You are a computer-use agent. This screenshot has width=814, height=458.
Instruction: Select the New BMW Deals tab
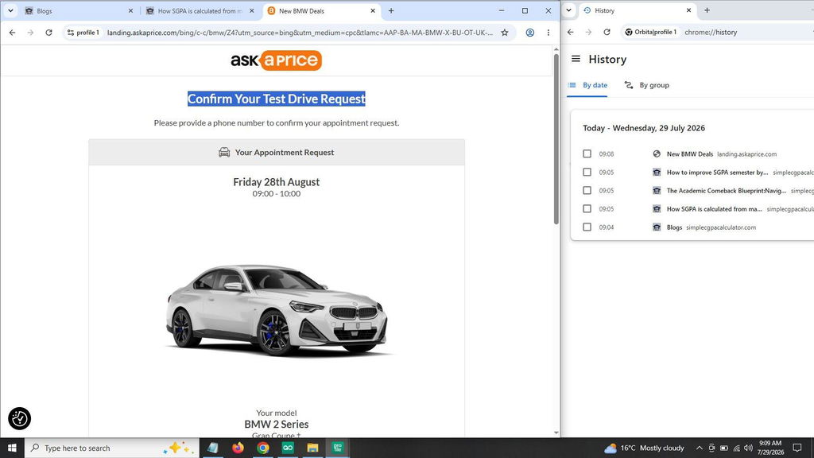pyautogui.click(x=322, y=10)
